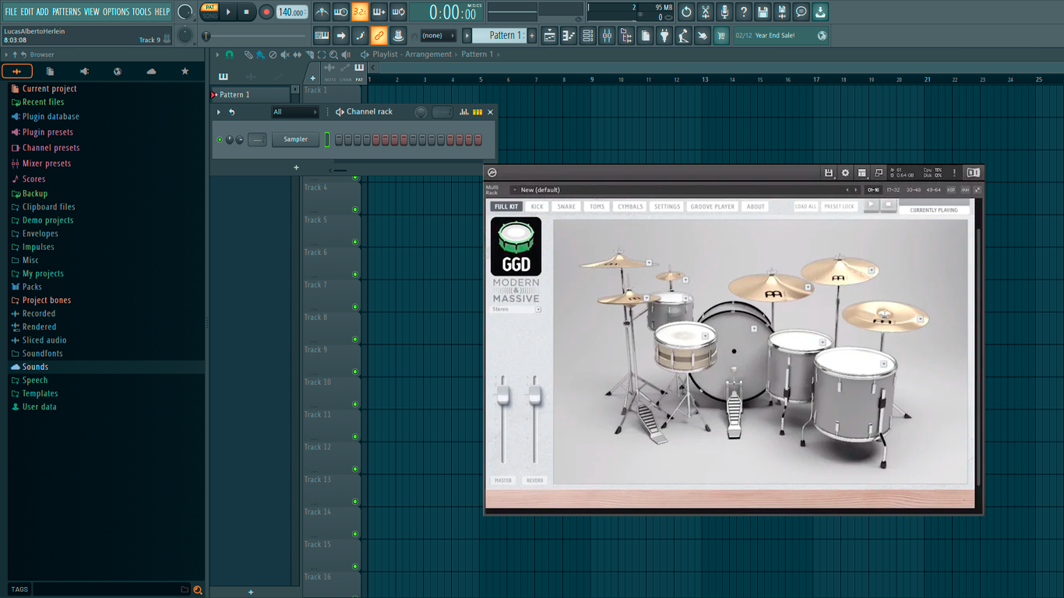This screenshot has width=1064, height=598.
Task: Toggle the metronome icon
Action: [322, 12]
